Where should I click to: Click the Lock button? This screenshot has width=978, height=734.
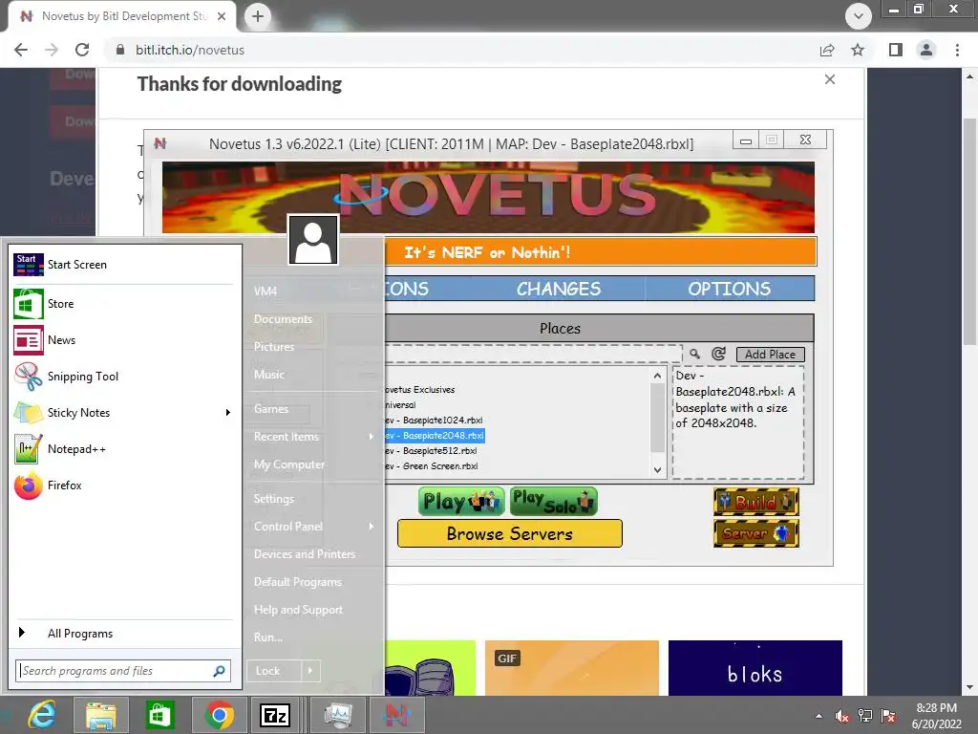pos(274,671)
